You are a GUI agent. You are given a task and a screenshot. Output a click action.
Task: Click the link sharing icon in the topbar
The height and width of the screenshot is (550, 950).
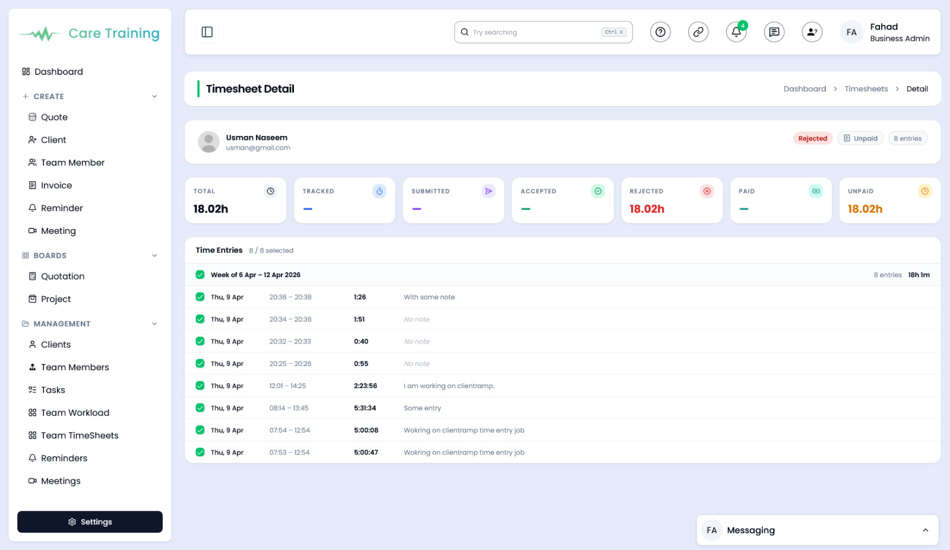point(698,32)
